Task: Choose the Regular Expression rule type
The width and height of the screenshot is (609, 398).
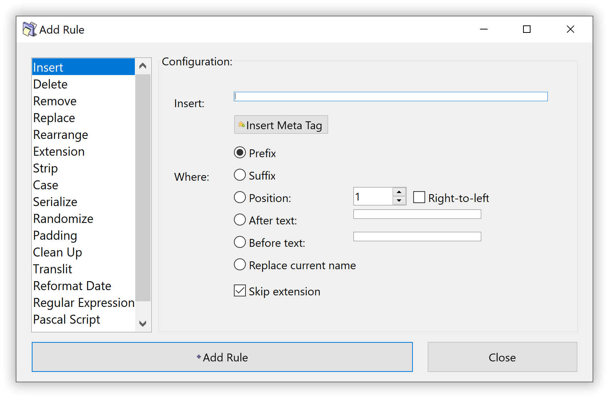Action: pos(84,303)
